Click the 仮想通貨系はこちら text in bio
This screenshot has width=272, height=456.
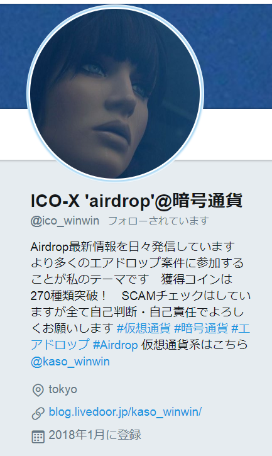194,345
